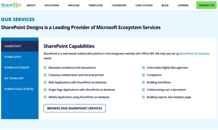Click bullet icon next to Compliance

[144, 75]
